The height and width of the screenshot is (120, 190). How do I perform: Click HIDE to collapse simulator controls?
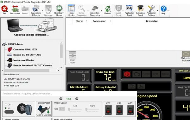coord(68,99)
